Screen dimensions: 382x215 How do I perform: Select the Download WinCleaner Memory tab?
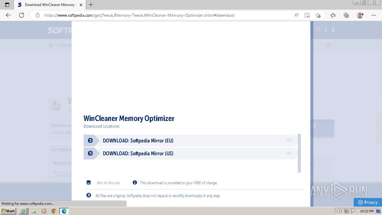pos(50,5)
